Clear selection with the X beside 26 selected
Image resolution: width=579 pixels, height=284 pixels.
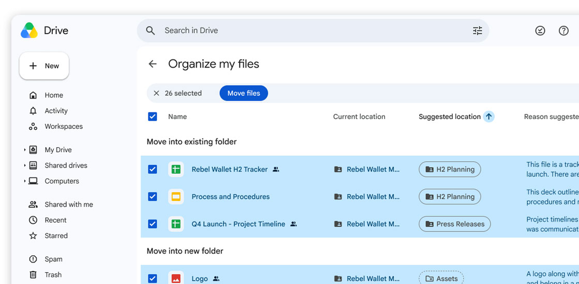tap(156, 93)
